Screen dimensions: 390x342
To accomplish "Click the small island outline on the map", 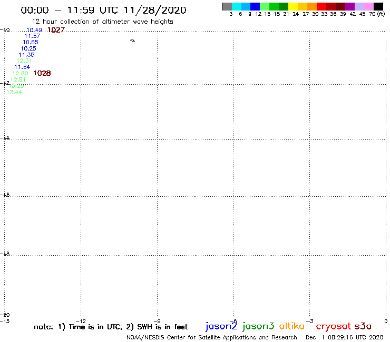I will coord(133,41).
